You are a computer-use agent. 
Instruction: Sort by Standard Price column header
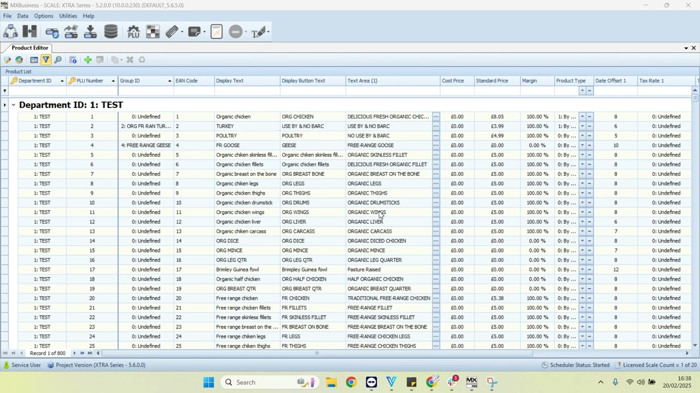click(498, 81)
